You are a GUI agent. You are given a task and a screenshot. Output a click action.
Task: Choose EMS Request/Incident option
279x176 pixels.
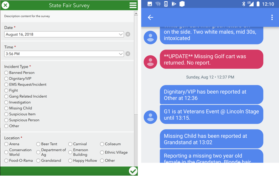[x=6, y=84]
